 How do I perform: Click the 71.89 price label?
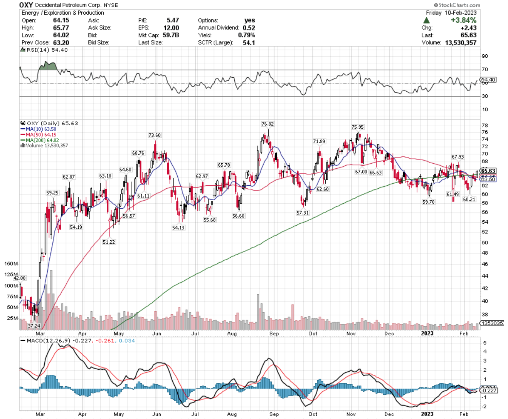[319, 142]
